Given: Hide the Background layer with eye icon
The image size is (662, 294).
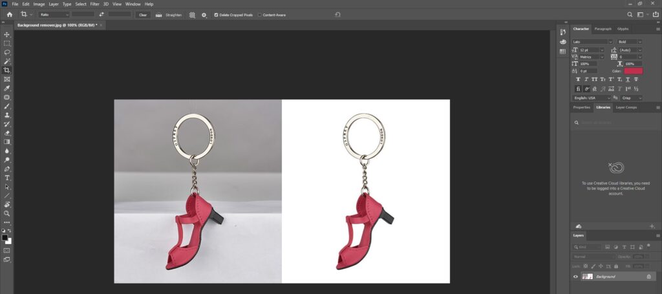Looking at the screenshot, I should click(x=575, y=277).
